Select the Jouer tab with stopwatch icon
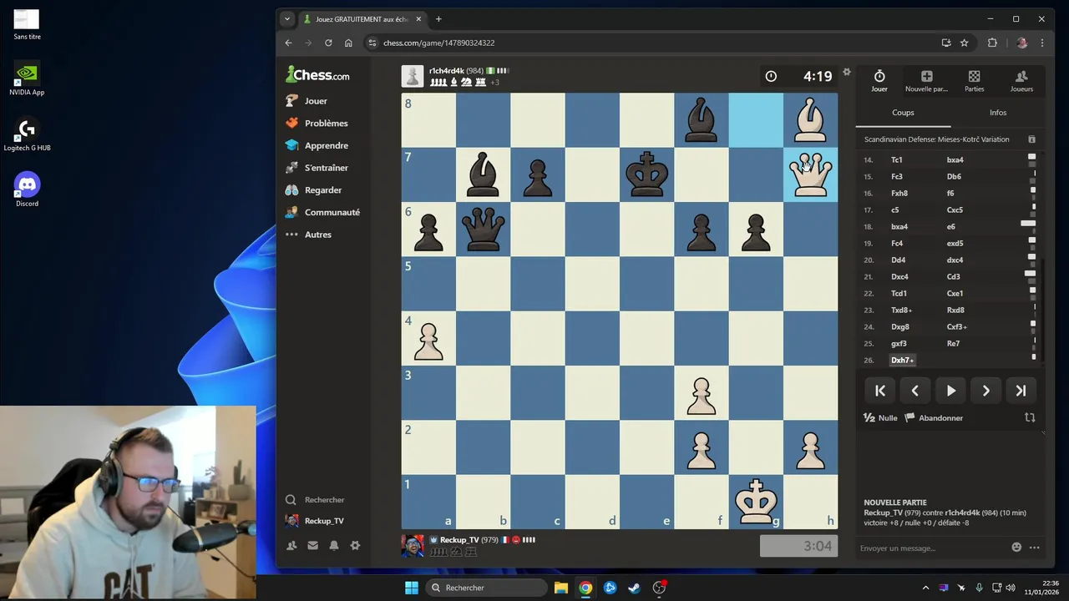The height and width of the screenshot is (601, 1069). pos(879,81)
